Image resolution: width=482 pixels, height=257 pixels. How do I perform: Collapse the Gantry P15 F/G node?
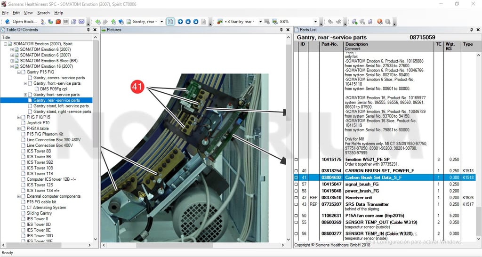tap(19, 72)
